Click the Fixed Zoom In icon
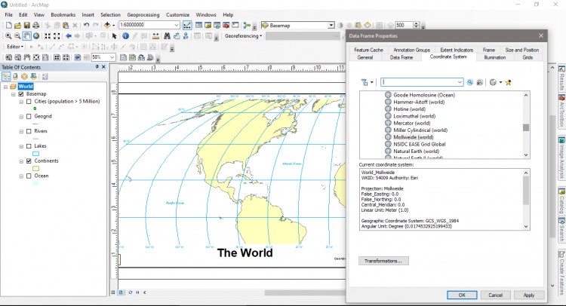Screen dimensions: 566x306 click(x=48, y=36)
